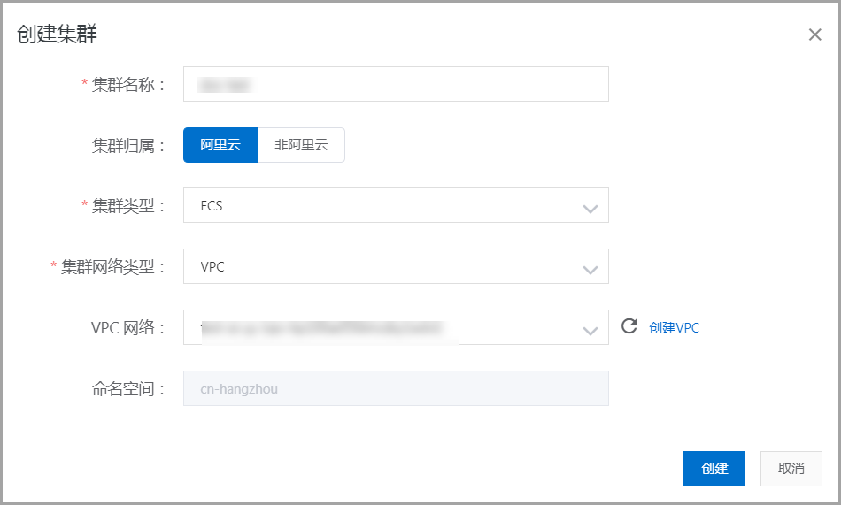Click the chevron arrow in VPC 网络 field

point(590,331)
